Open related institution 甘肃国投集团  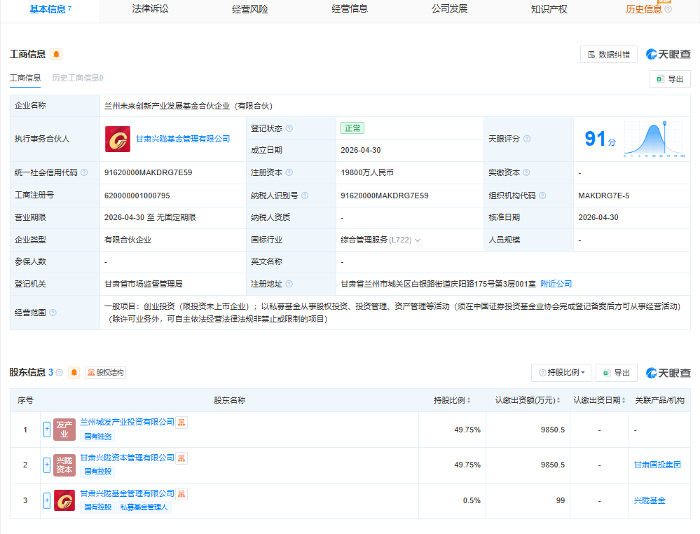tap(657, 465)
